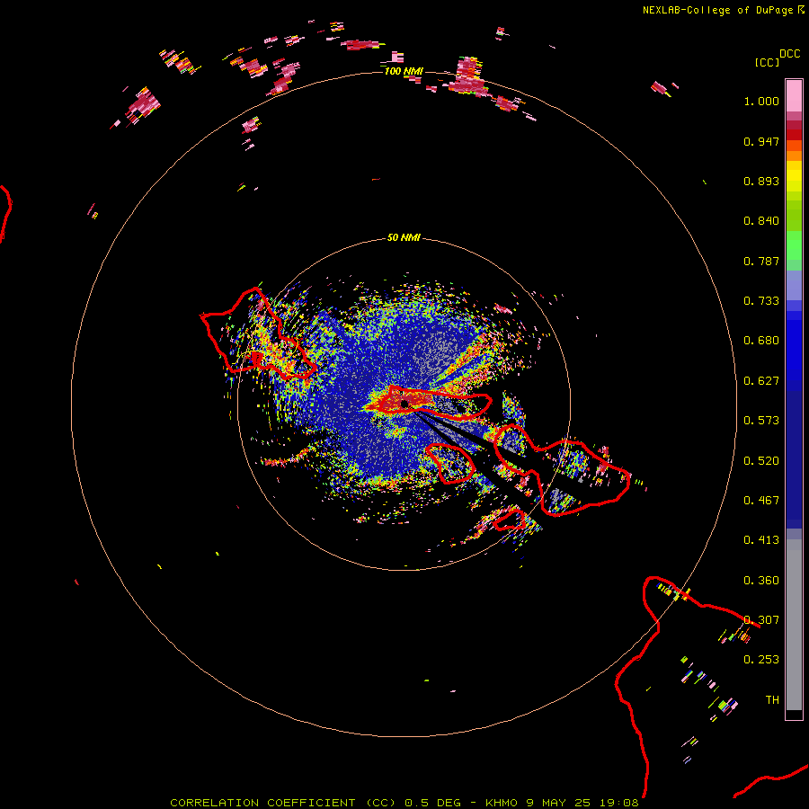Screen dimensions: 809x809
Task: Click the 1.000 color scale value
Action: coord(761,101)
